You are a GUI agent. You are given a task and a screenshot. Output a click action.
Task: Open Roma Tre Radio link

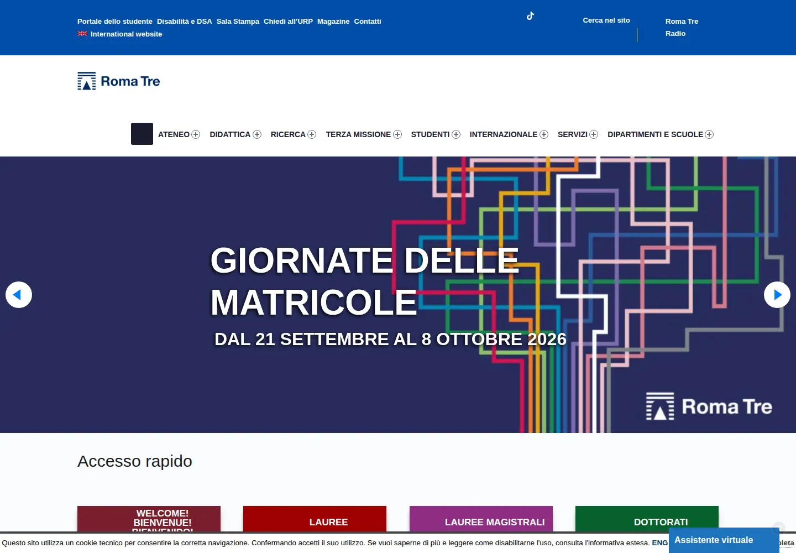682,28
